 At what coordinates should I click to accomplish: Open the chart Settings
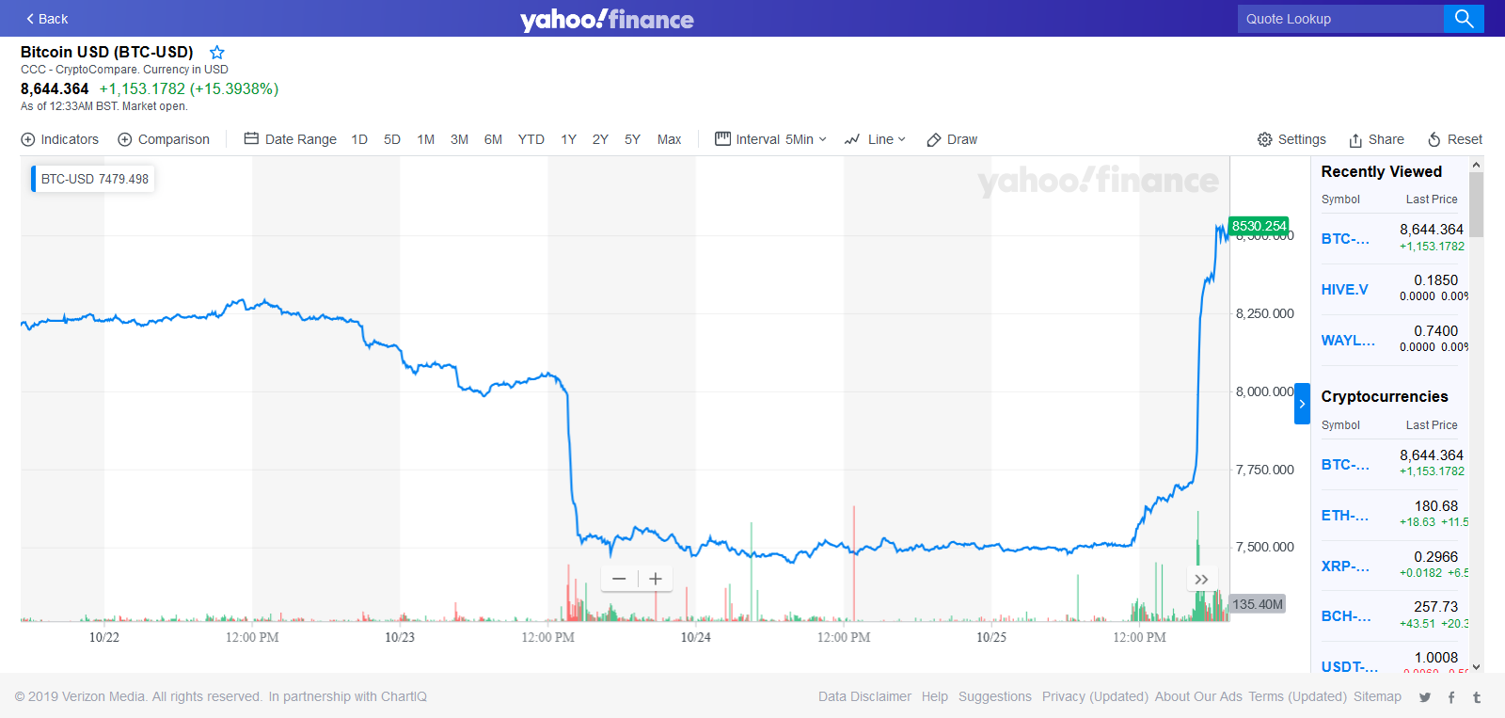(1291, 139)
